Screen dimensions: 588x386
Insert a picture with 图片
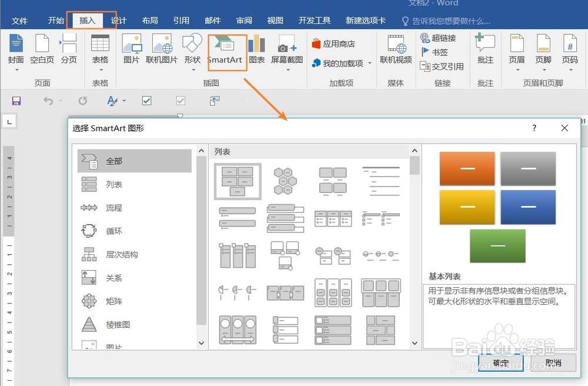132,49
